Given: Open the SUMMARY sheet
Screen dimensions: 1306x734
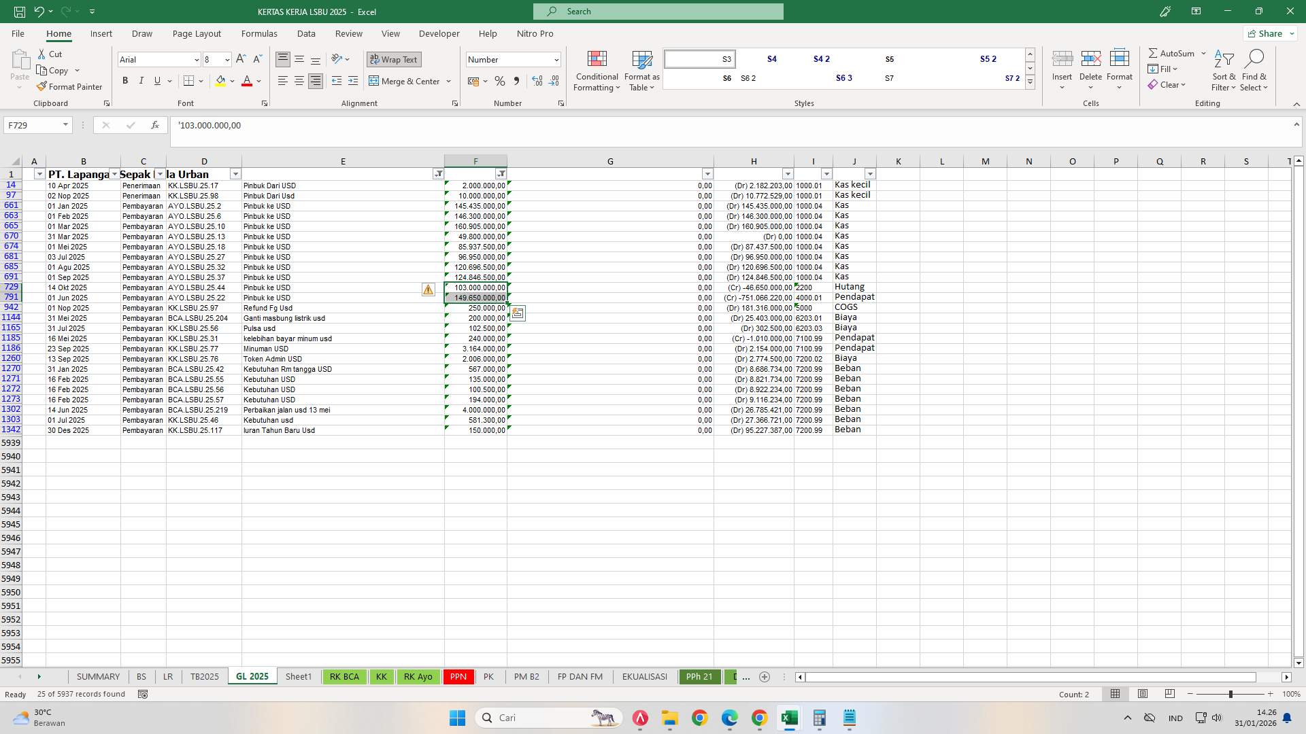Looking at the screenshot, I should [98, 676].
